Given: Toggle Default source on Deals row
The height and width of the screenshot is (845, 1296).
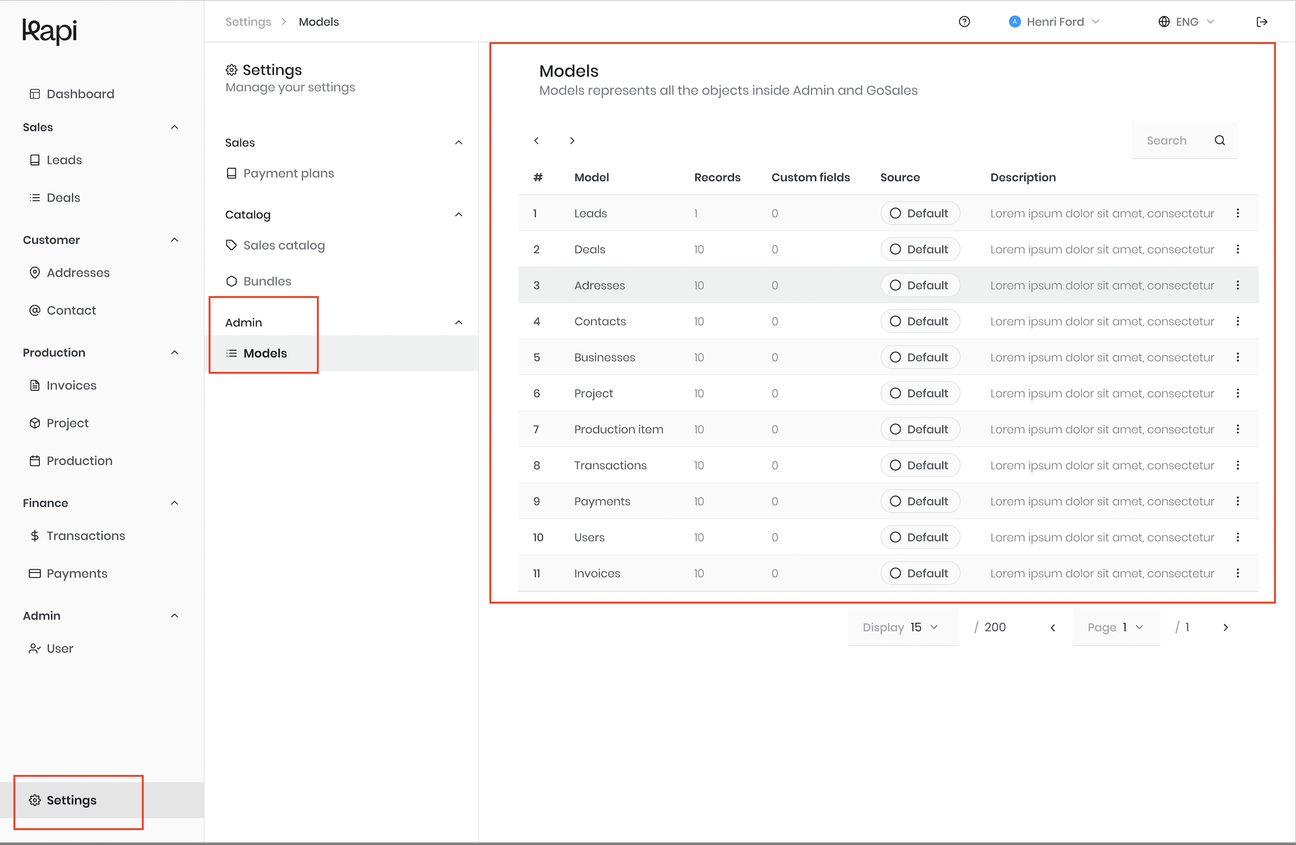Looking at the screenshot, I should [920, 249].
